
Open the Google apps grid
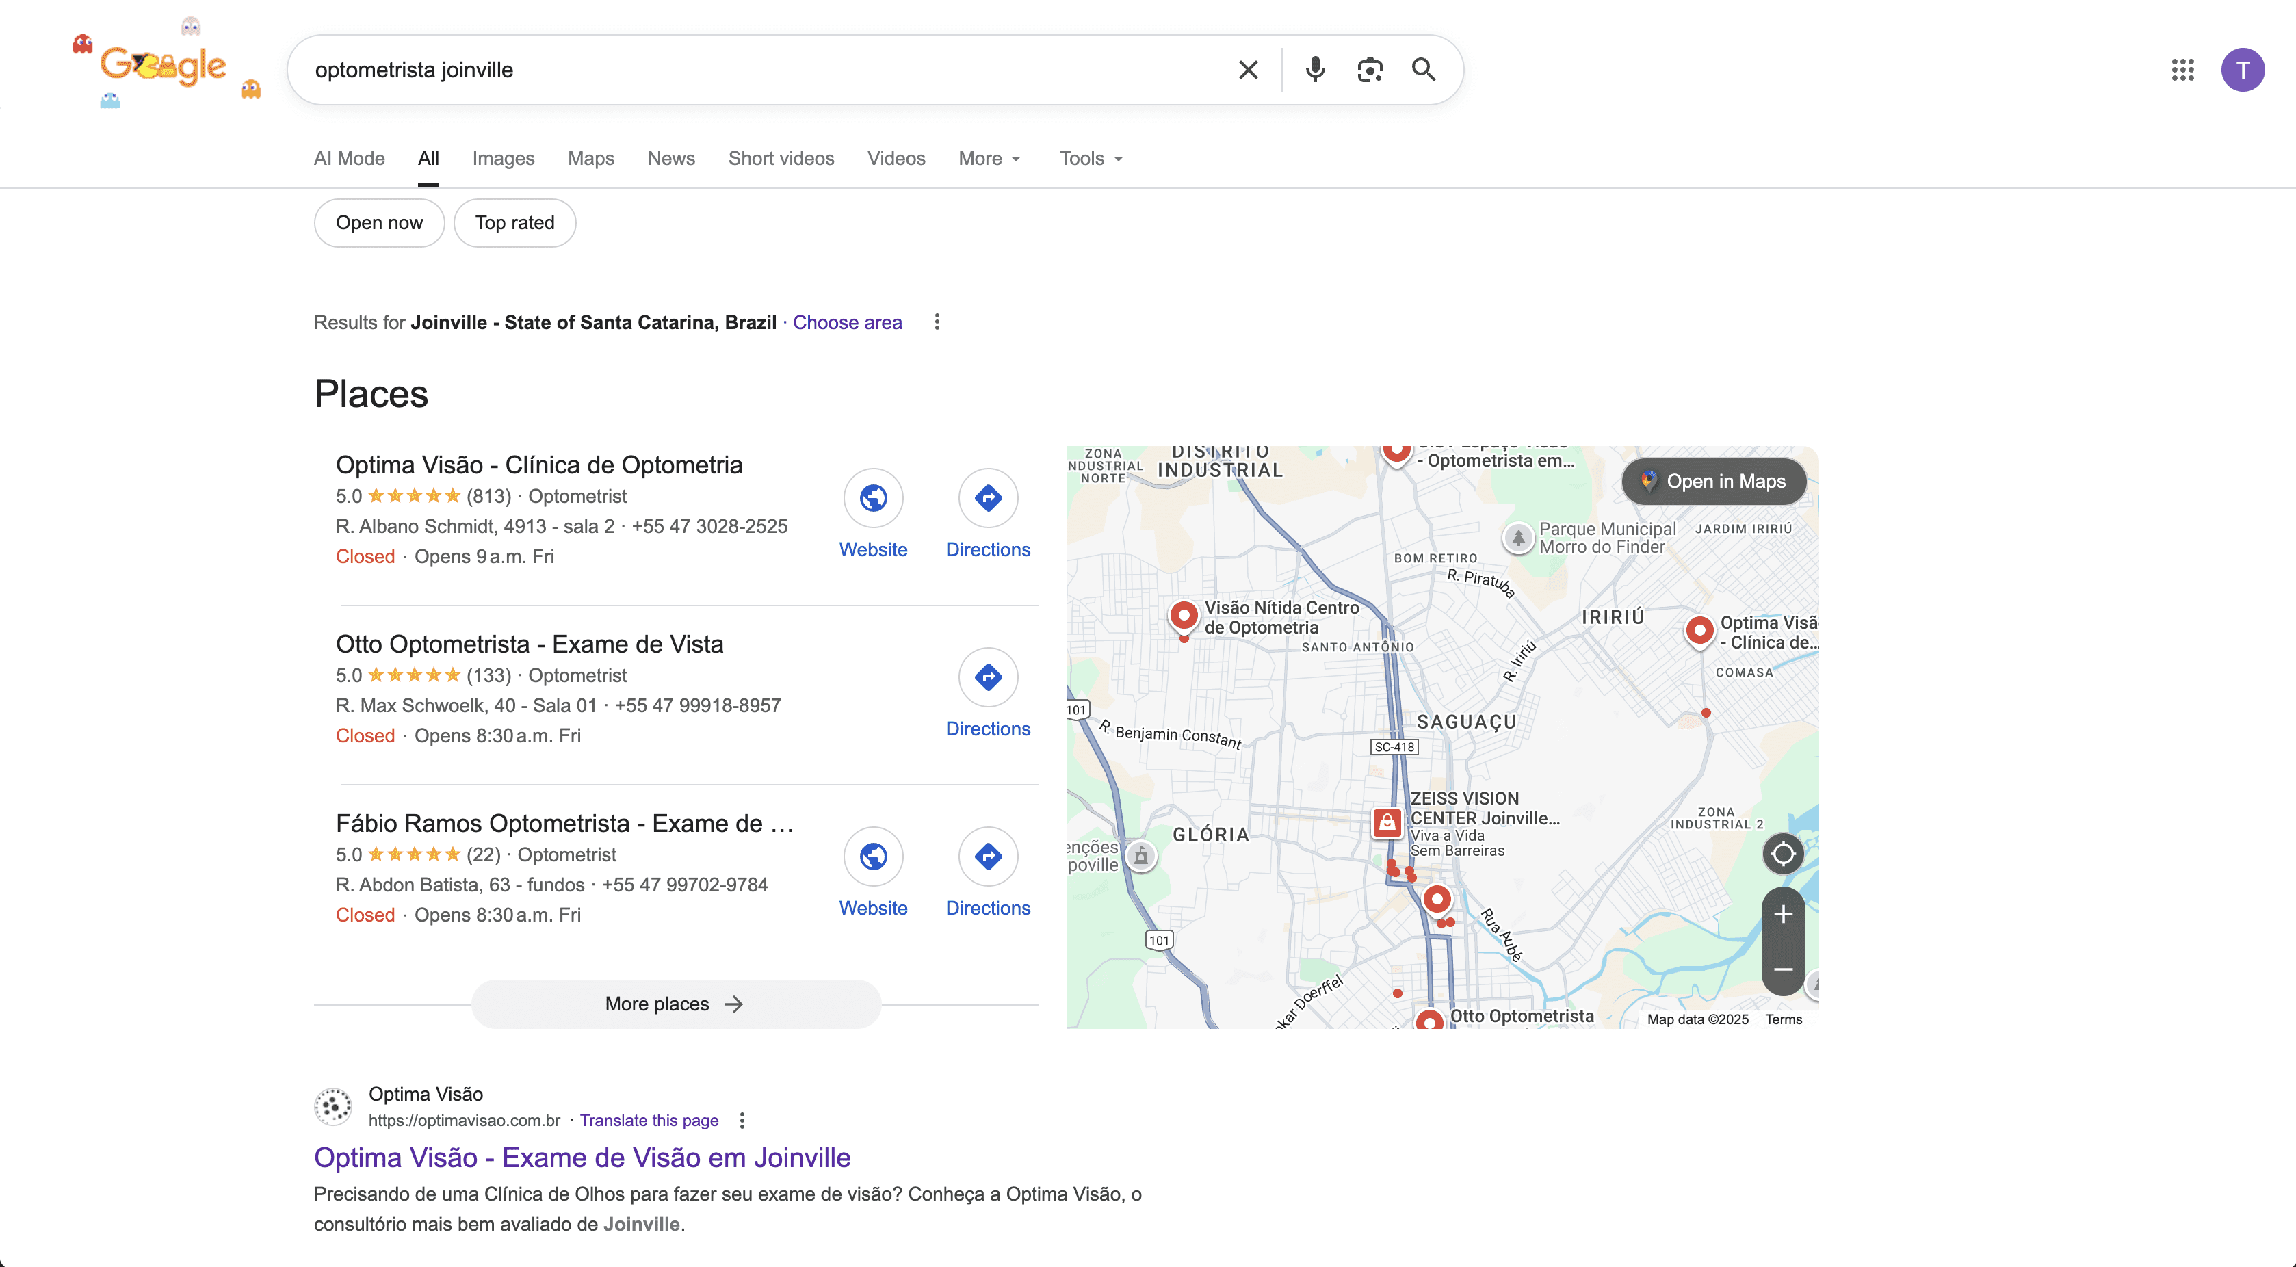coord(2183,70)
